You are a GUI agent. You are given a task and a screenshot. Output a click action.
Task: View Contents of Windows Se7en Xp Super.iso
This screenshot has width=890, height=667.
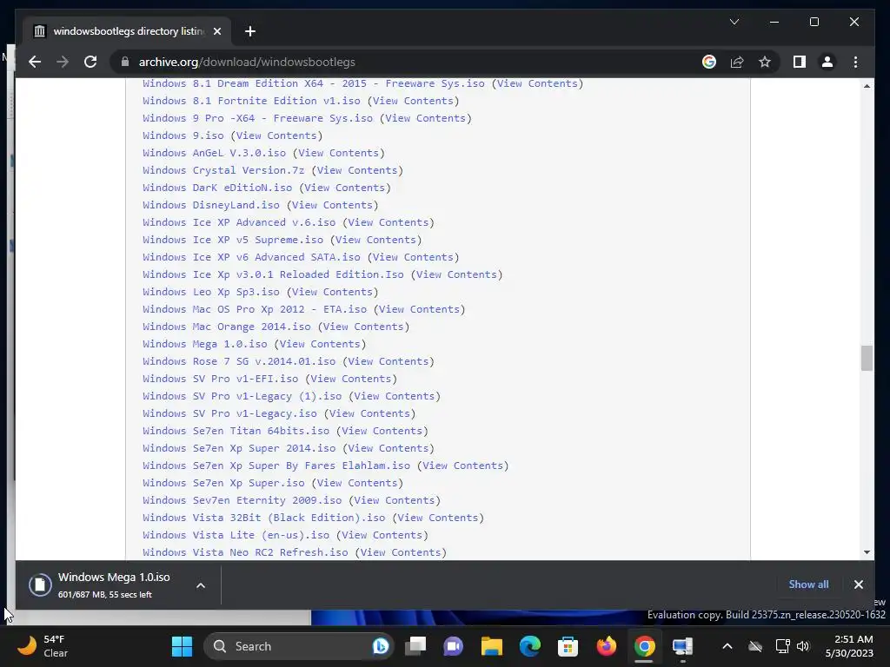coord(357,483)
